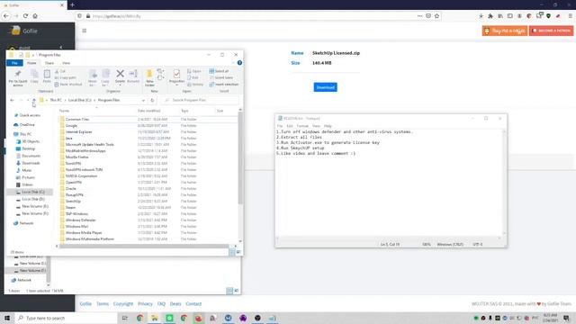Open the Privacy footer link
The height and width of the screenshot is (324, 576).
tap(145, 304)
